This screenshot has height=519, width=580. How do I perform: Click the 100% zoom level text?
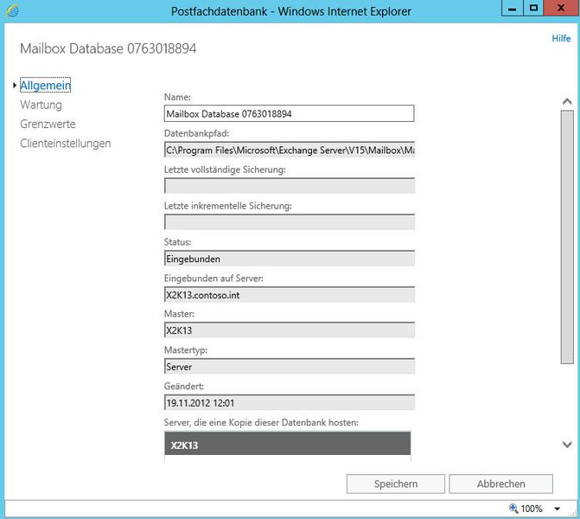click(x=532, y=509)
